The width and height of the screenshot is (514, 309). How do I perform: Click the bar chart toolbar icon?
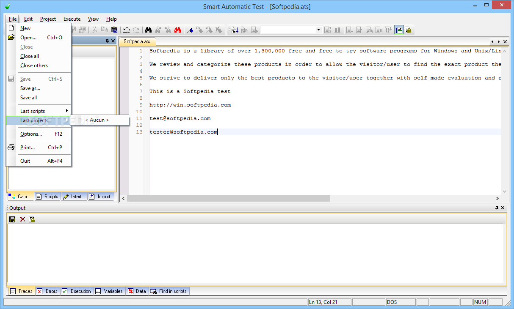pos(337,30)
